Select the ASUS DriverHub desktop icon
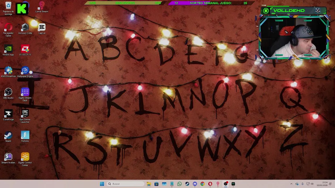The width and height of the screenshot is (335, 188). [x=8, y=72]
